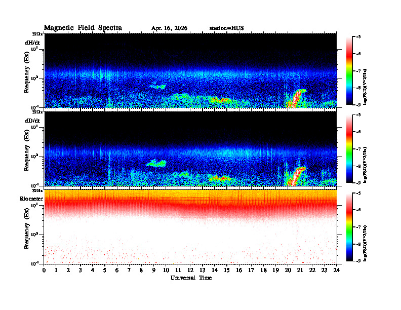Click the -9 tick on the dH/dt color bar
Viewport: 401px width, 310px height.
click(x=358, y=105)
